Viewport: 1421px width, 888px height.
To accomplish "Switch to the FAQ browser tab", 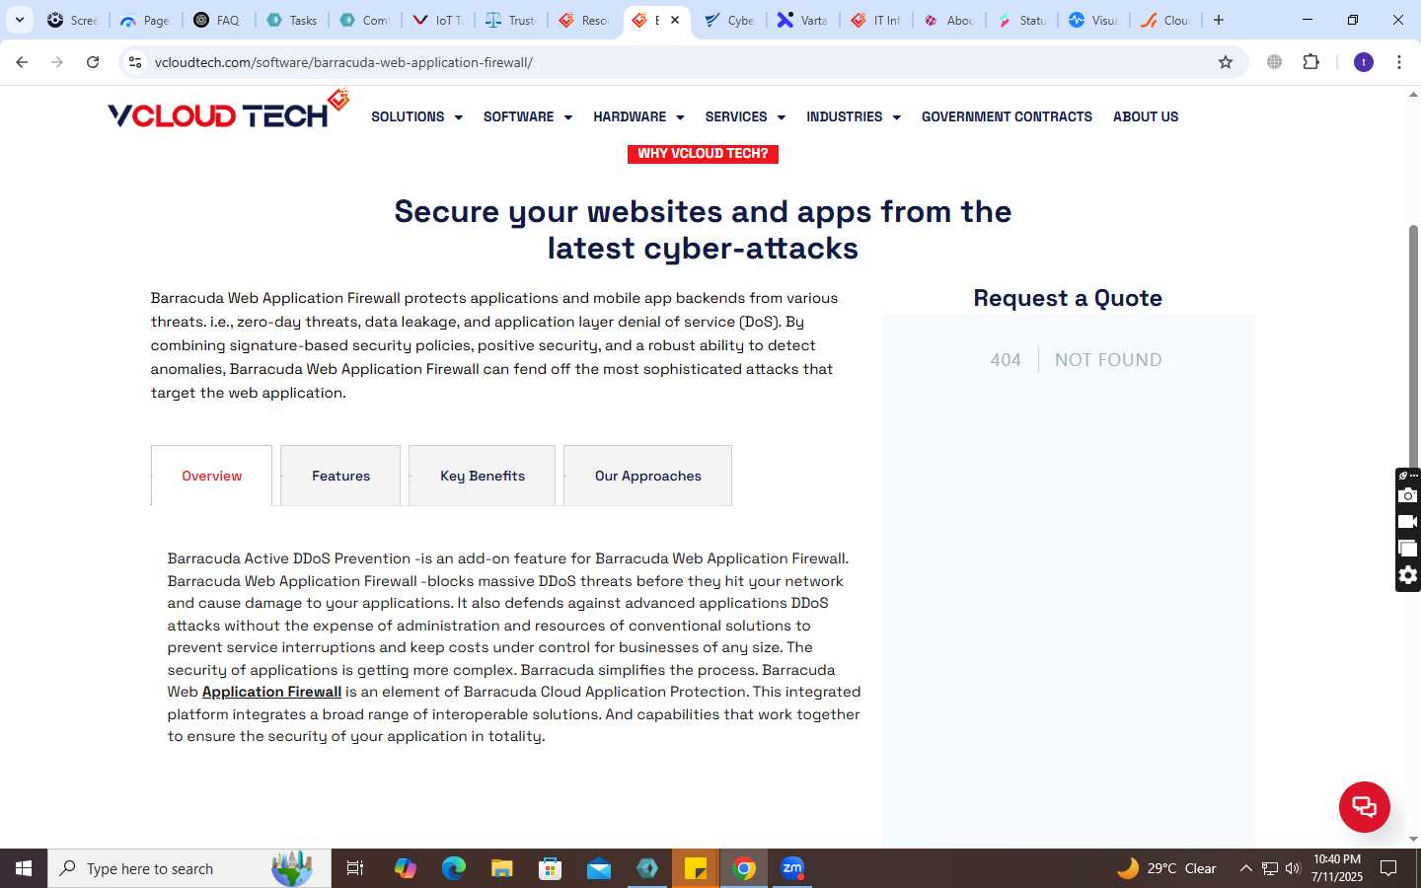I will coord(218,20).
